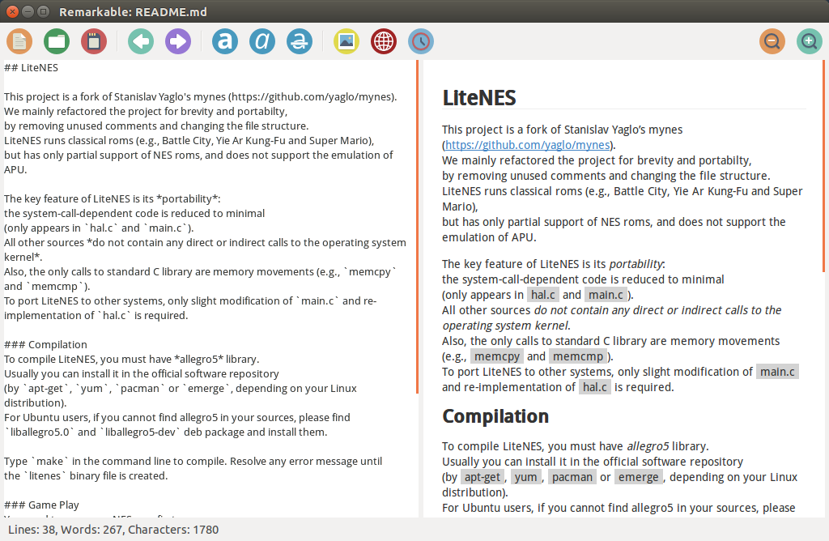The height and width of the screenshot is (541, 829).
Task: Insert an image
Action: [346, 41]
